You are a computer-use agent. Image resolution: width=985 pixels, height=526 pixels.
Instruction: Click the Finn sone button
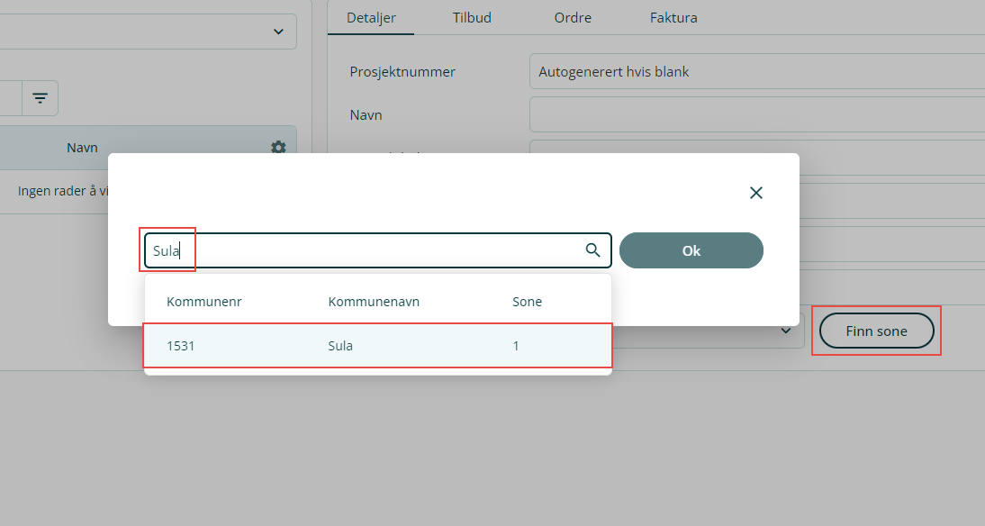(x=876, y=331)
